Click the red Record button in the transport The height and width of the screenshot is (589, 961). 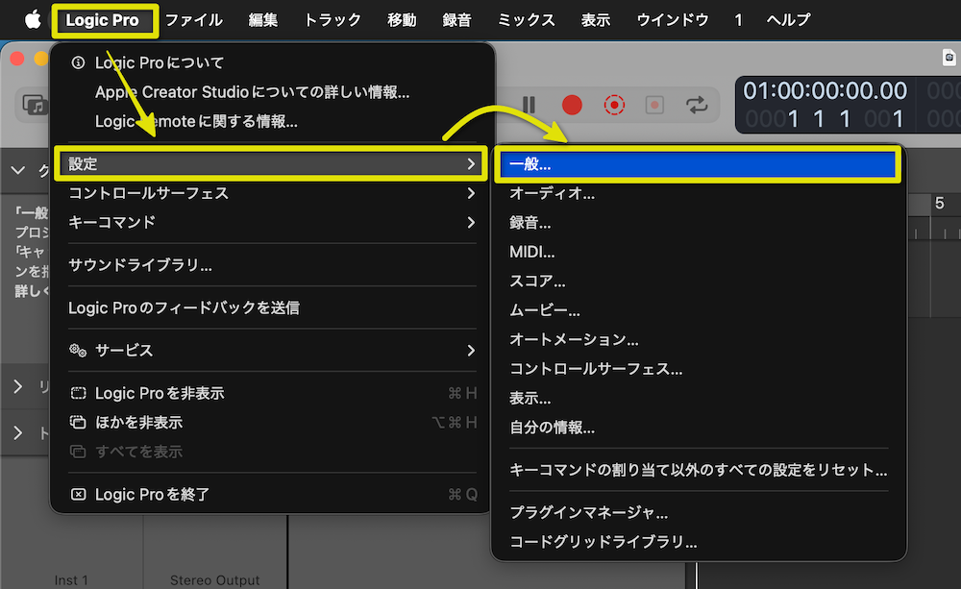[572, 106]
